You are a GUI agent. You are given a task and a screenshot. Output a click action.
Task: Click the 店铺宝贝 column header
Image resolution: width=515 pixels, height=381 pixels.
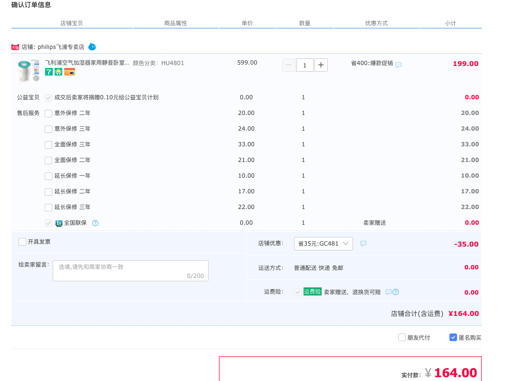71,23
